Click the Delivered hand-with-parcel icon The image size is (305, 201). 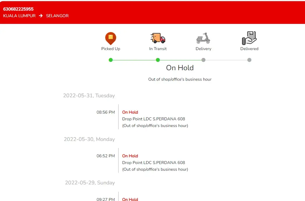pyautogui.click(x=249, y=38)
